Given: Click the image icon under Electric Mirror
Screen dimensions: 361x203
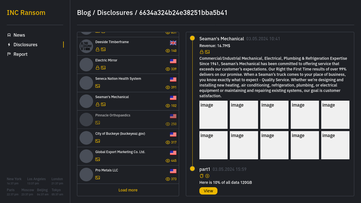Looking at the screenshot, I should point(103,68).
